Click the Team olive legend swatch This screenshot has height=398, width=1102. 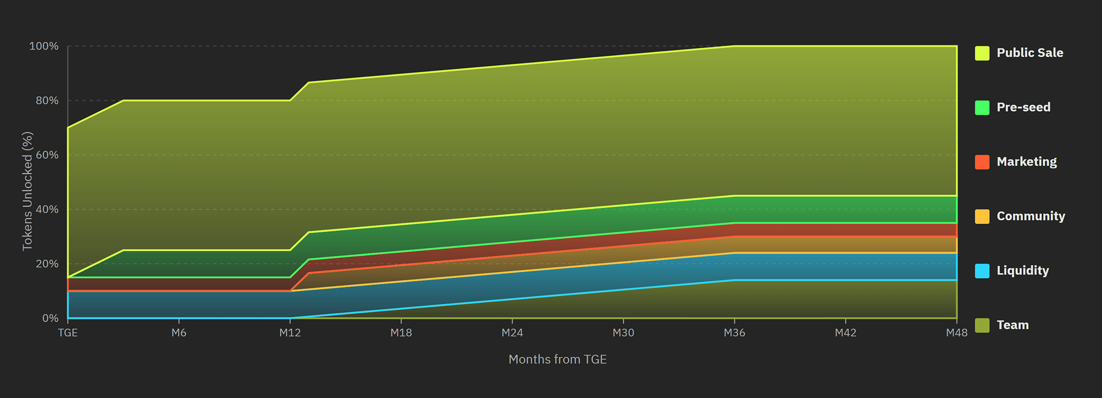[x=982, y=325]
